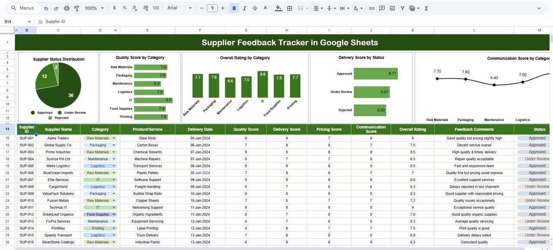Toggle bold formatting
Image resolution: width=553 pixels, height=250 pixels.
[234, 8]
